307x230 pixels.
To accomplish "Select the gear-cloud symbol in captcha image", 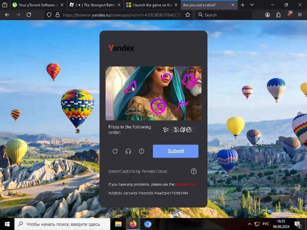I will (x=189, y=81).
